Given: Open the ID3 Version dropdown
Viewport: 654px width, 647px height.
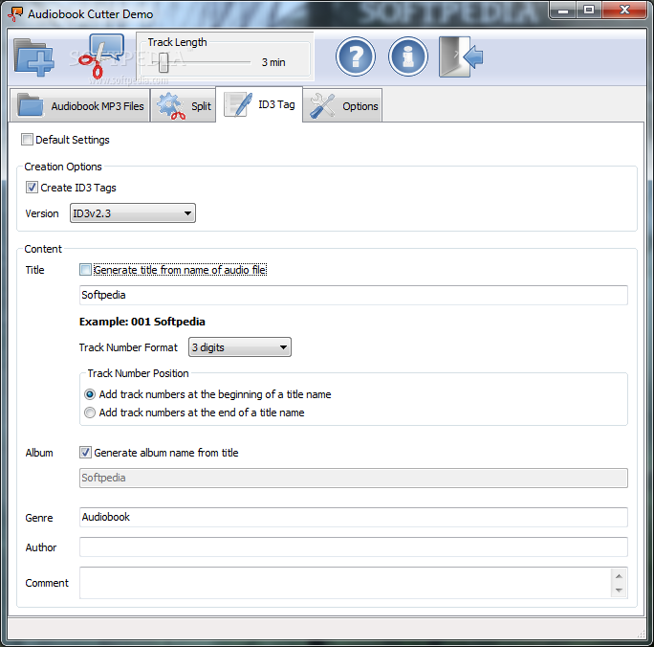Looking at the screenshot, I should coord(133,213).
